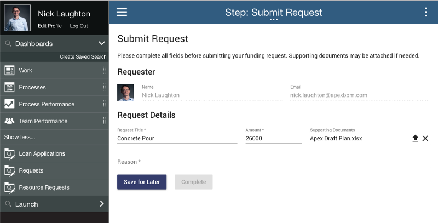Open the vertical three-dot options menu
Viewport: 438px width, 223px height.
(x=426, y=12)
